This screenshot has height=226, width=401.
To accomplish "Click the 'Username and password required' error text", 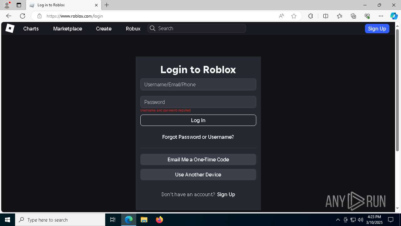I will (x=165, y=110).
